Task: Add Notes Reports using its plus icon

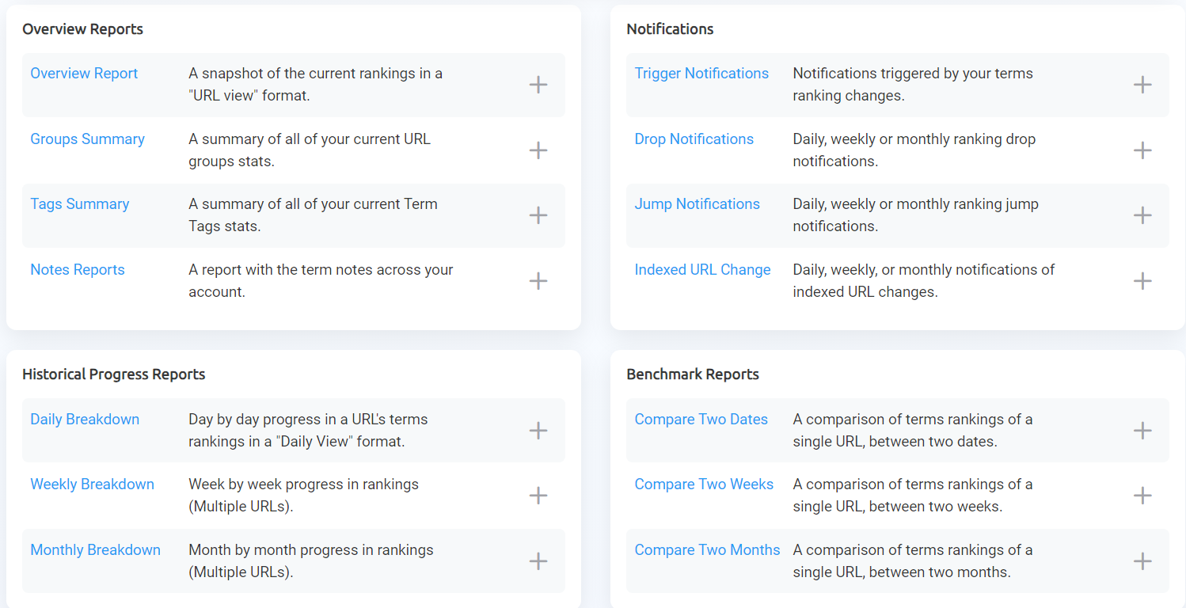Action: pyautogui.click(x=538, y=281)
